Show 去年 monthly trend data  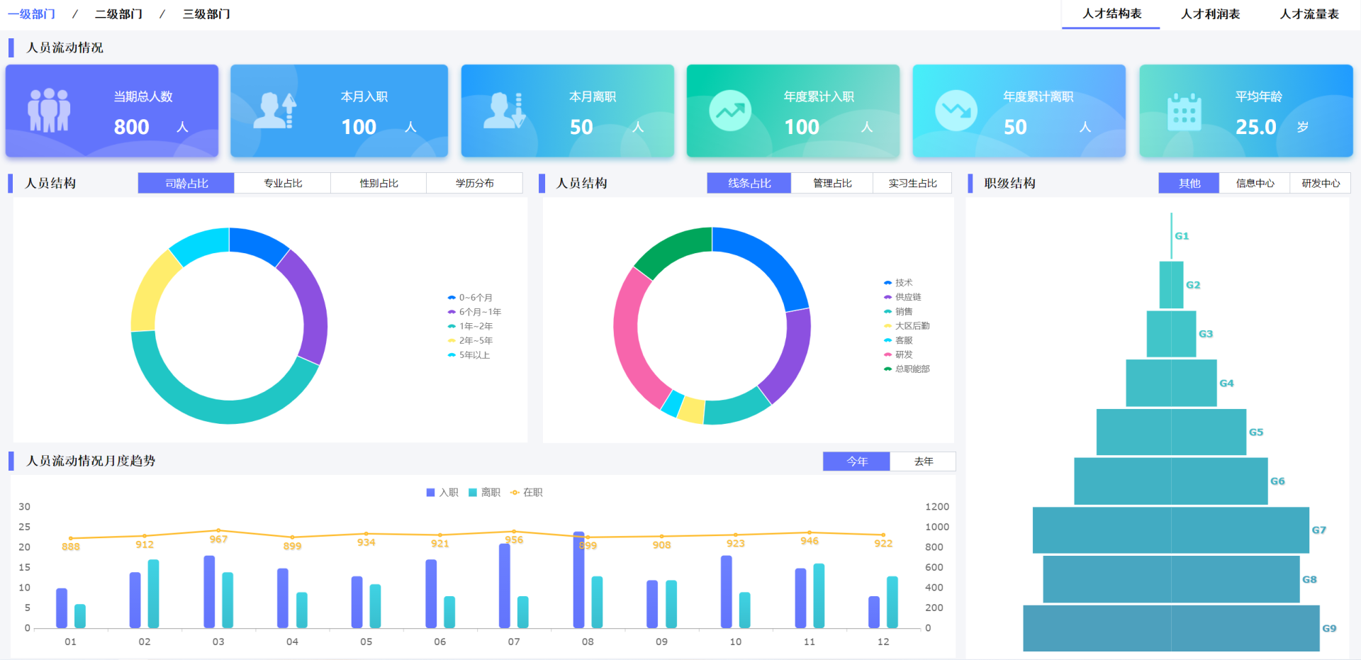(923, 462)
